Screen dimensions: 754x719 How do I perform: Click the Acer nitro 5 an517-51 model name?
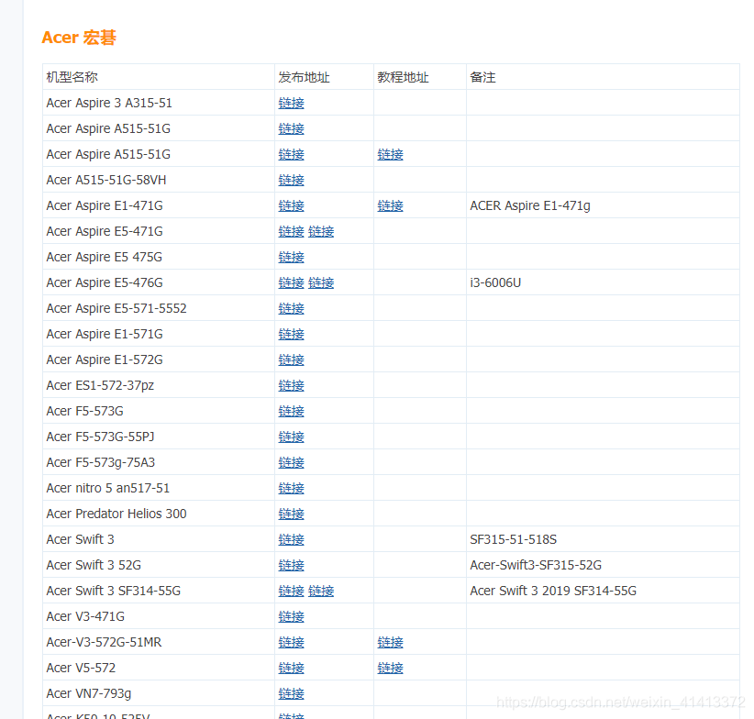pyautogui.click(x=107, y=488)
